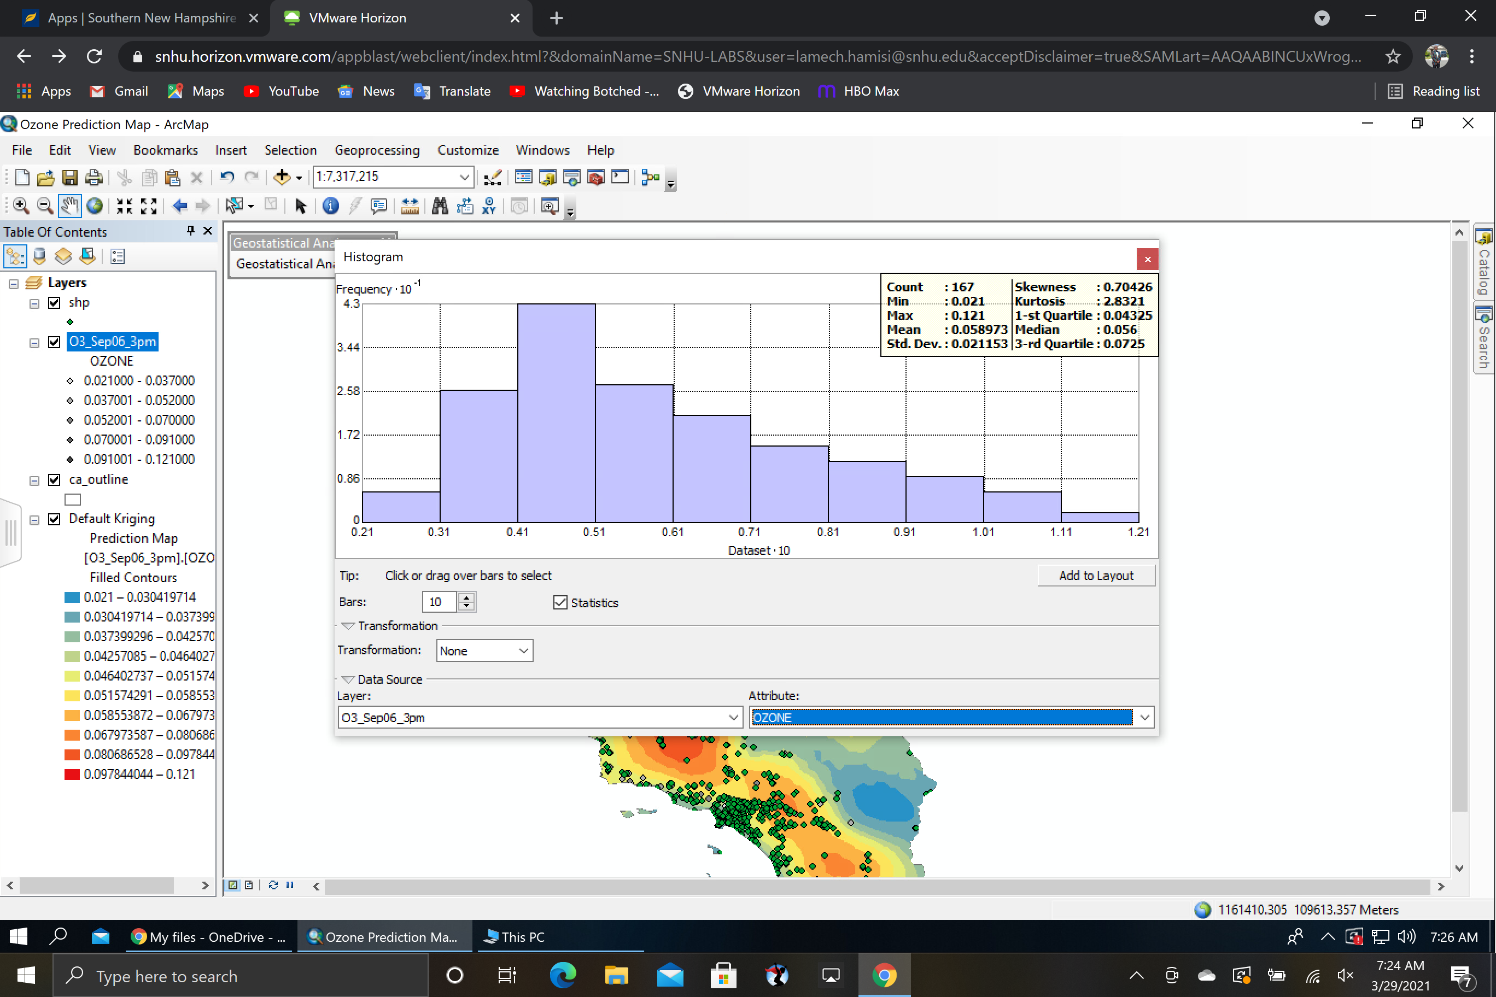
Task: Uncheck the shp layer visibility checkbox
Action: click(55, 303)
